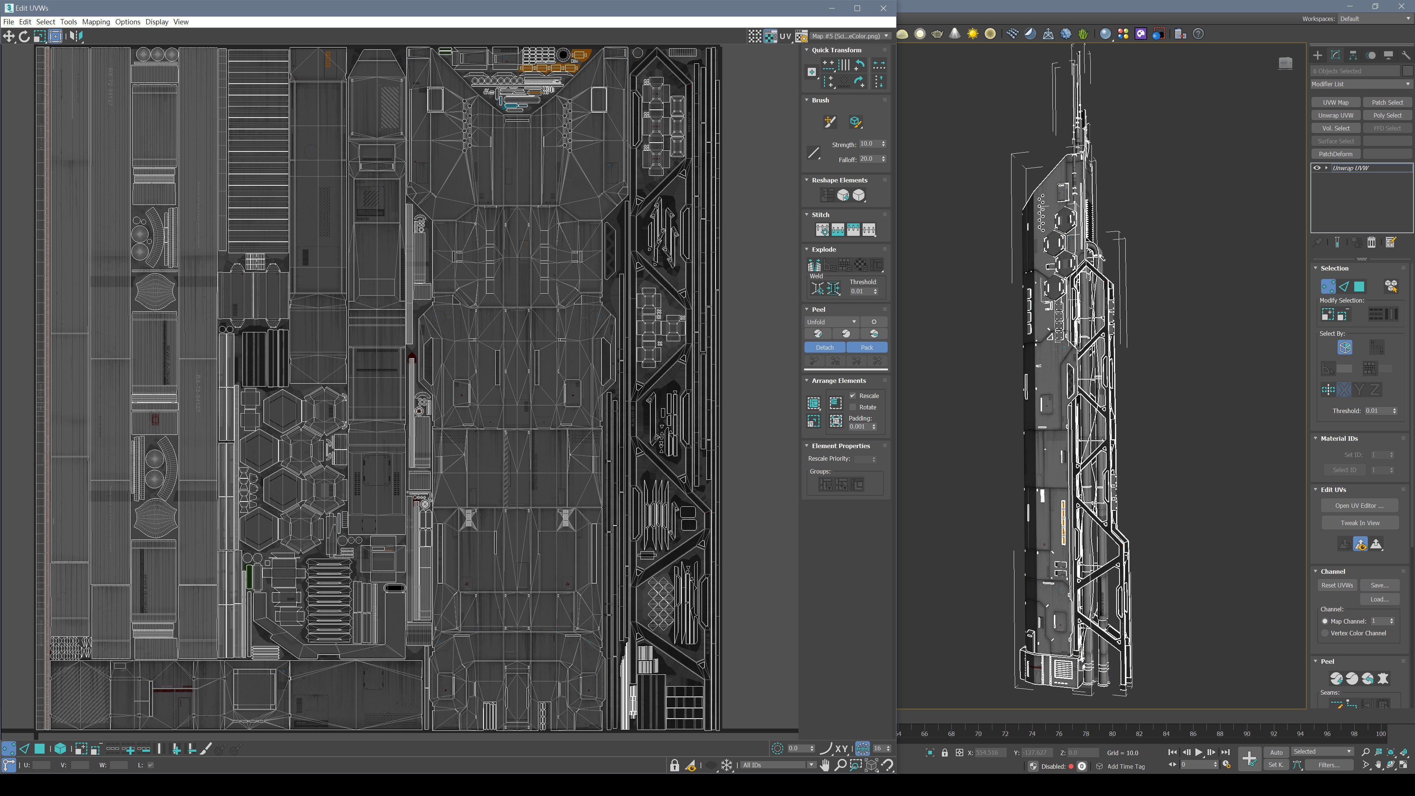Select Edge sub-object mode in bottom UV toolbar

[x=24, y=748]
